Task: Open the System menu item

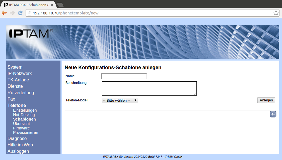Action: (15, 67)
